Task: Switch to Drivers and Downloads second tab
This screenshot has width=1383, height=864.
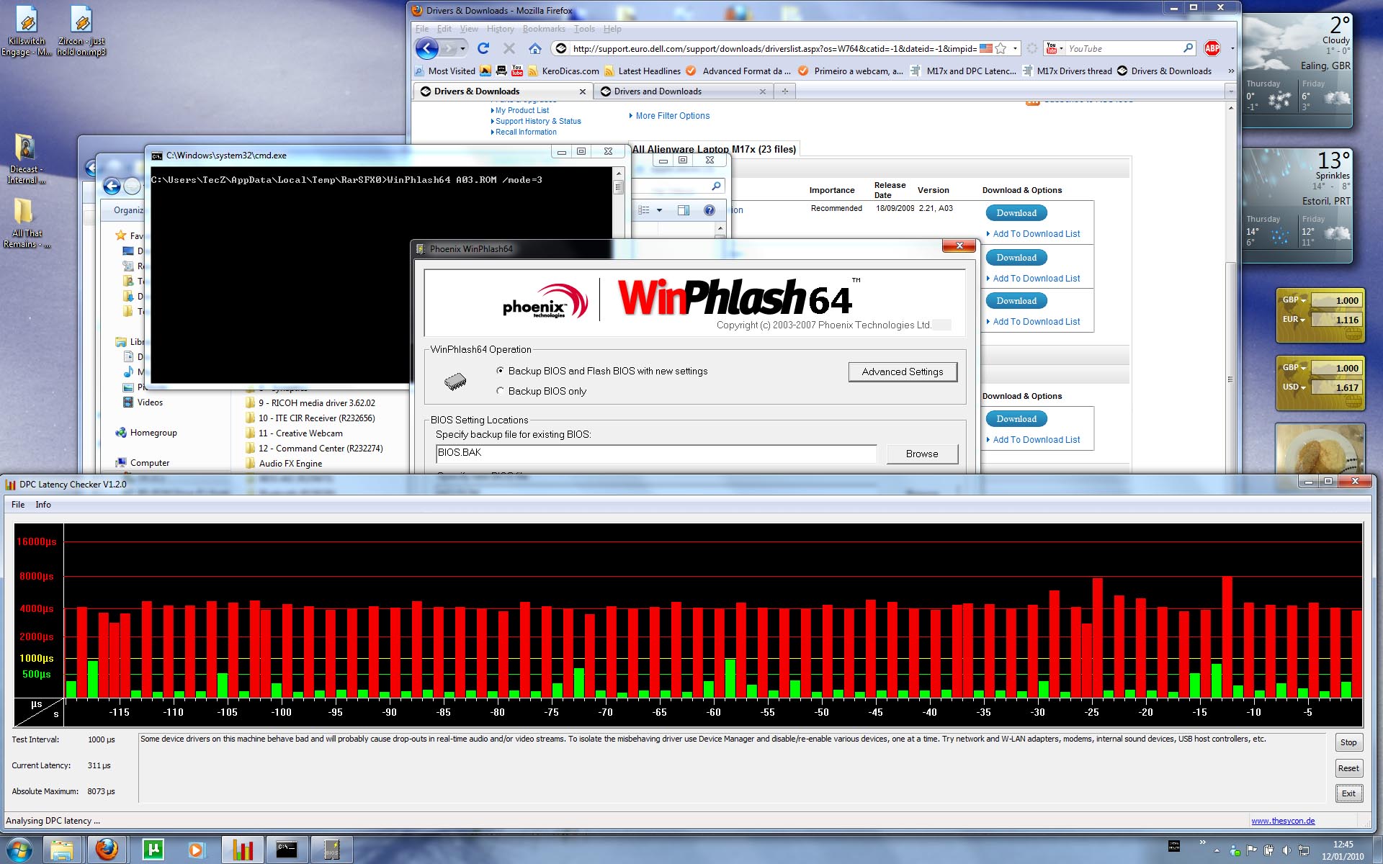Action: (683, 91)
